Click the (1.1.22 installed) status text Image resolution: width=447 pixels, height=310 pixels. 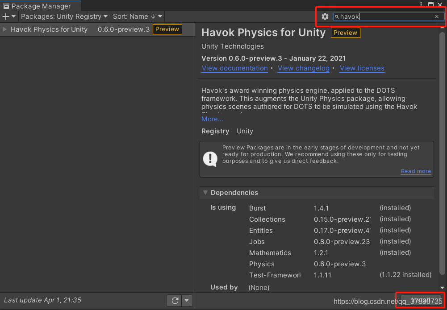click(x=405, y=275)
